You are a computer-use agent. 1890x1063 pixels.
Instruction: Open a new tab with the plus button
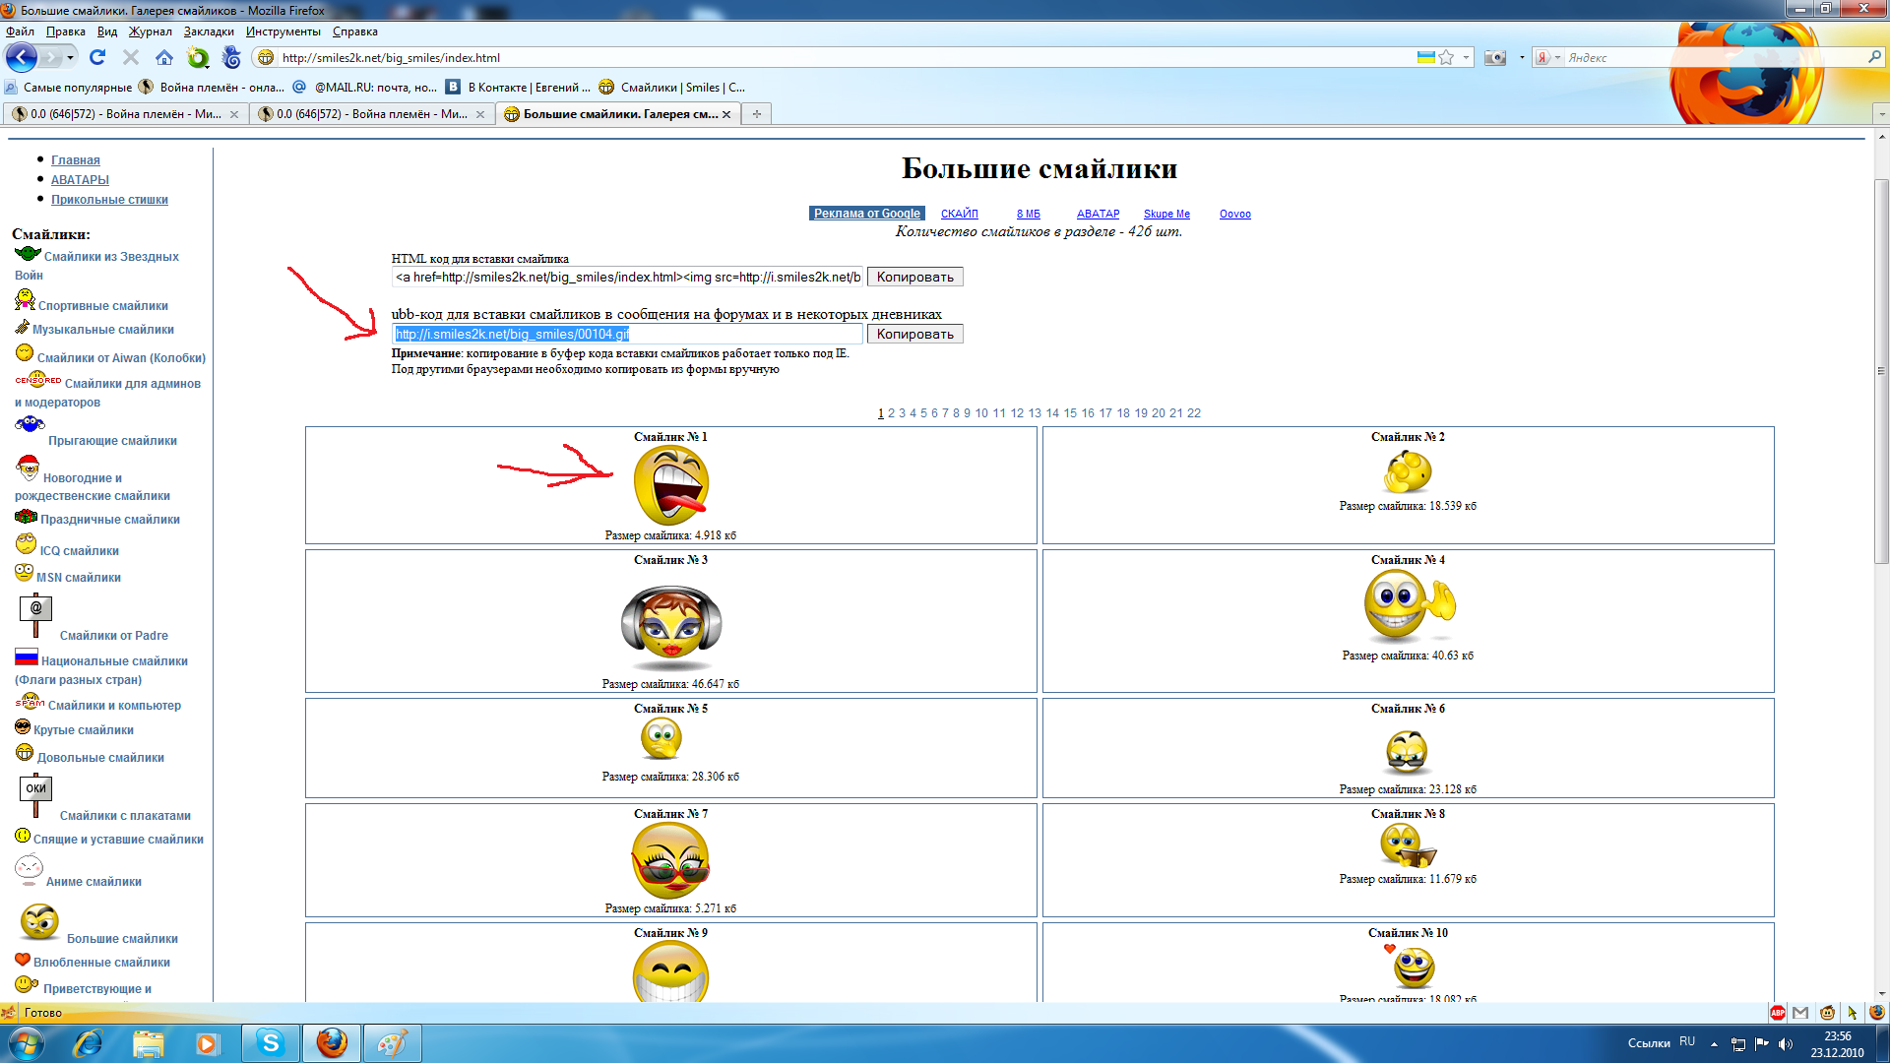coord(756,114)
